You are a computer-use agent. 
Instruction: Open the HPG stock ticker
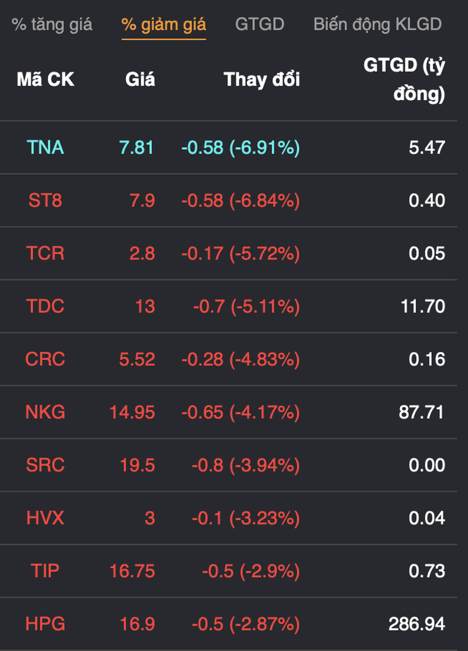45,624
